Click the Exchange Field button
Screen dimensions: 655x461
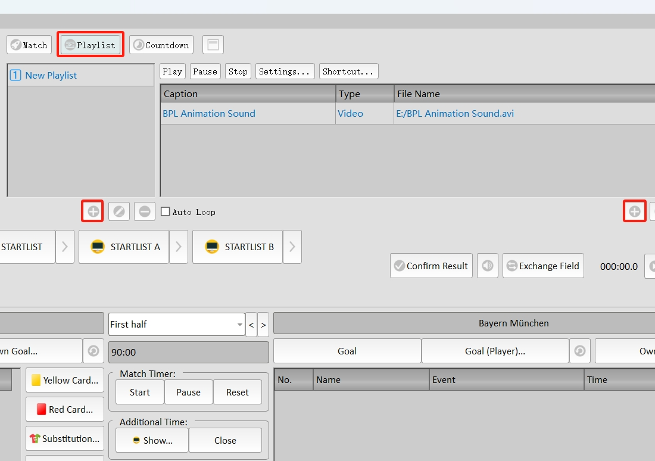[x=542, y=266]
